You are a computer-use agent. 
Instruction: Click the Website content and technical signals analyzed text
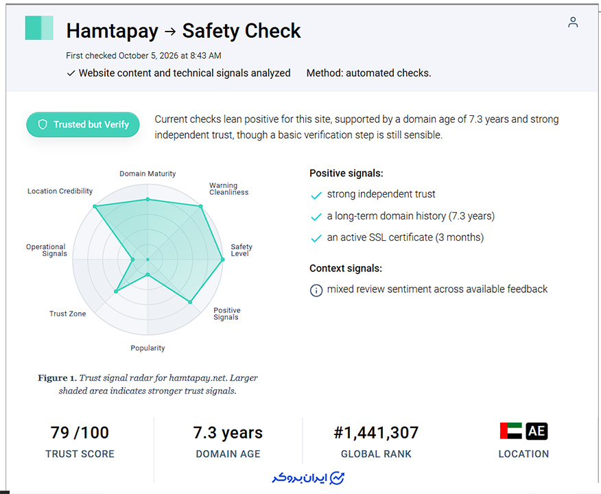185,73
